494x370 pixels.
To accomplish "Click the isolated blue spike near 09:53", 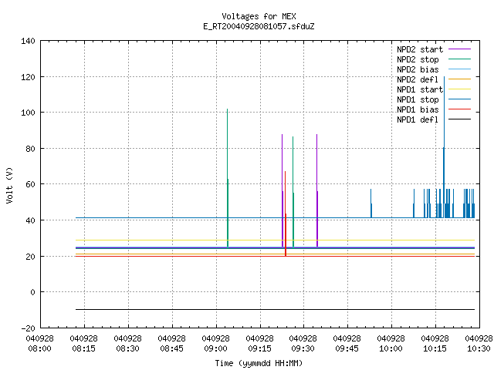I will point(371,203).
